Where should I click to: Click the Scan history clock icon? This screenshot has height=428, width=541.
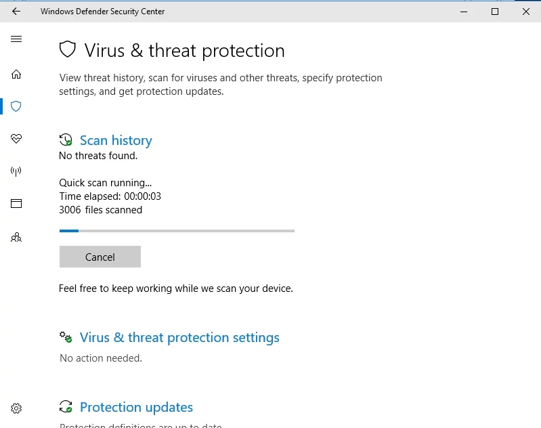(66, 140)
